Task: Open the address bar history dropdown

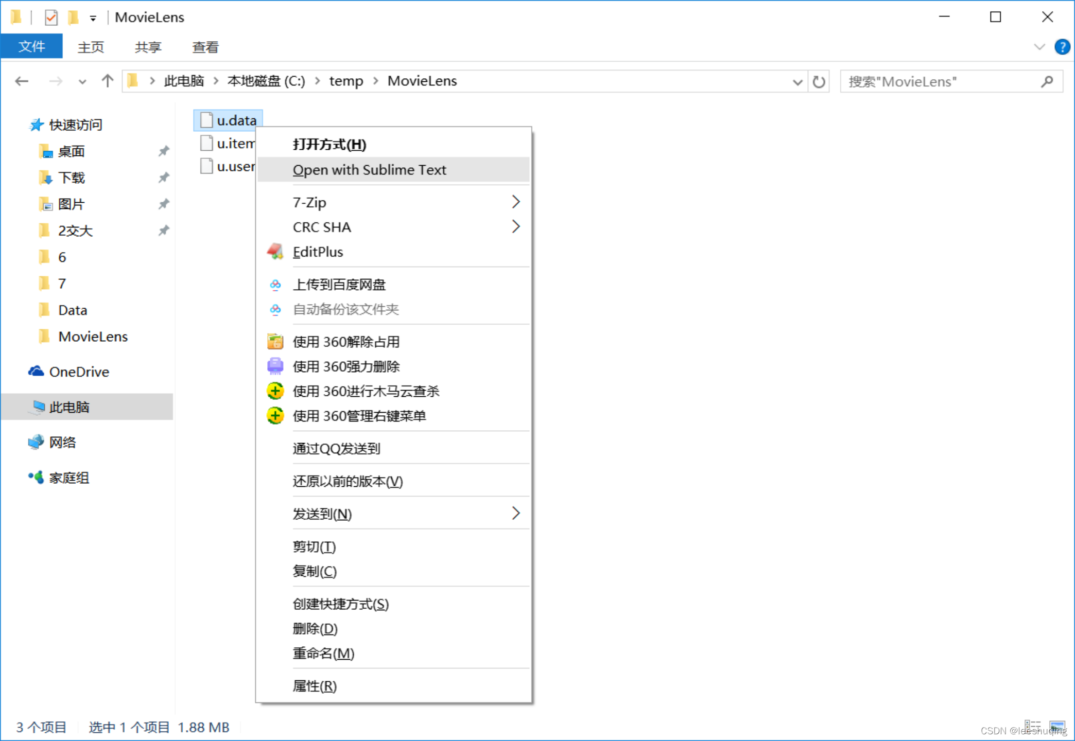Action: click(797, 82)
